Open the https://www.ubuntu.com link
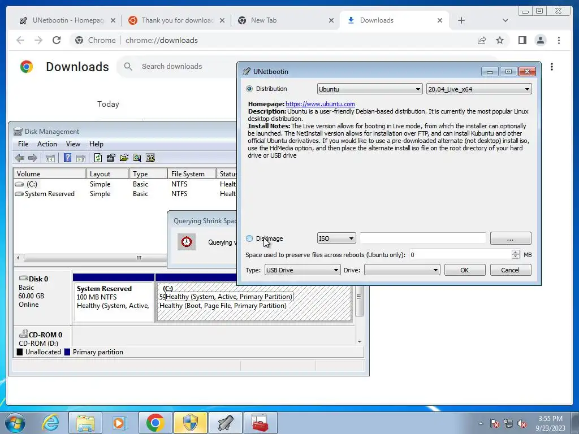The image size is (579, 434). tap(320, 104)
